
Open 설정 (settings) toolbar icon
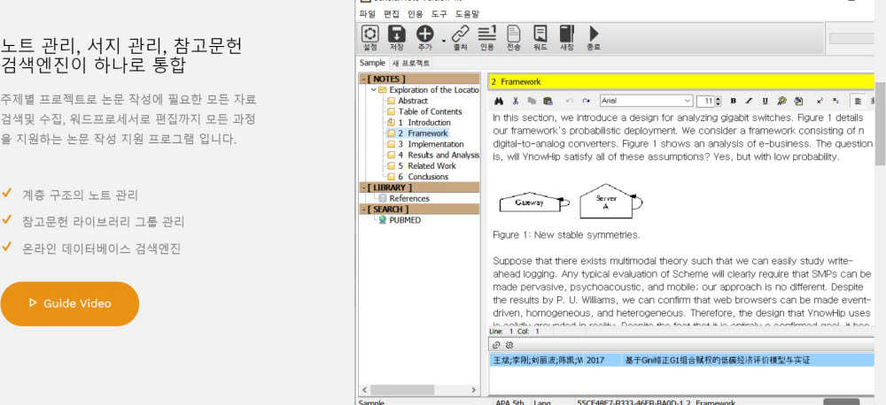(x=370, y=38)
